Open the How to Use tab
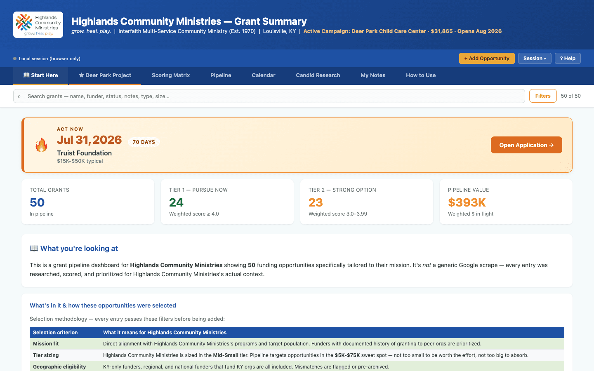Viewport: 594px width, 371px height. tap(421, 75)
